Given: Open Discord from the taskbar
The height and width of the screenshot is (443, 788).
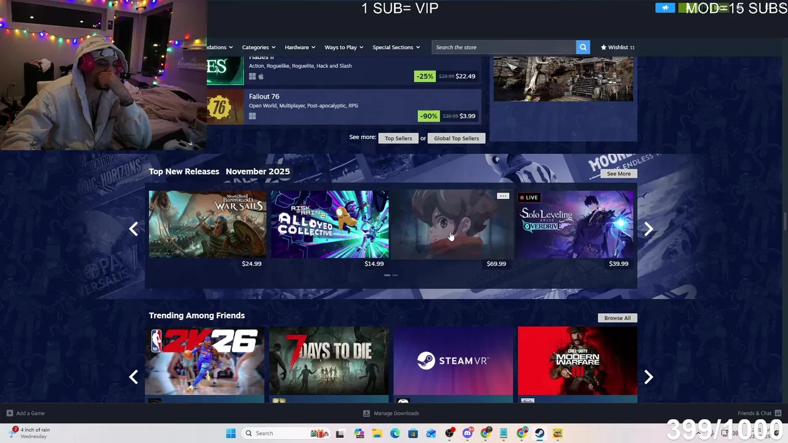Looking at the screenshot, I should (x=468, y=433).
